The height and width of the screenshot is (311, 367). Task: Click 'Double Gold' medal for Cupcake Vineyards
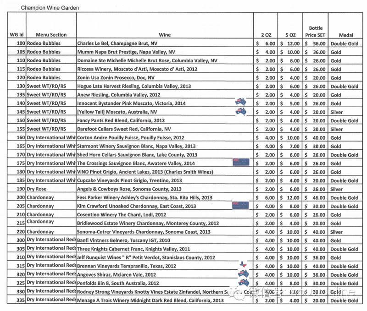[x=345, y=180]
